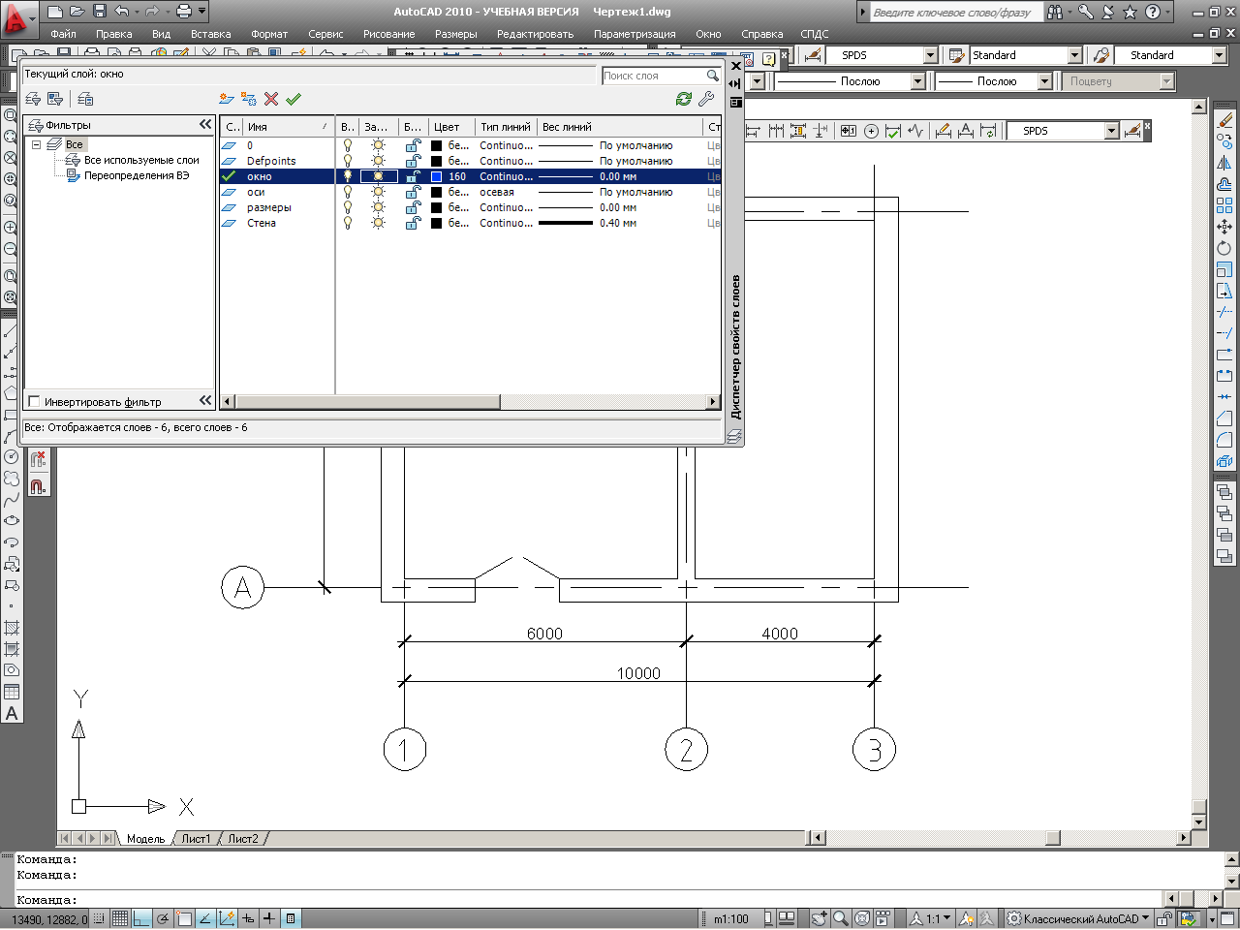Open the Dimension Style manager icon by SPDS

click(x=1132, y=131)
